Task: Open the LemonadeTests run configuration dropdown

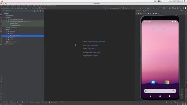Action: click(114, 8)
